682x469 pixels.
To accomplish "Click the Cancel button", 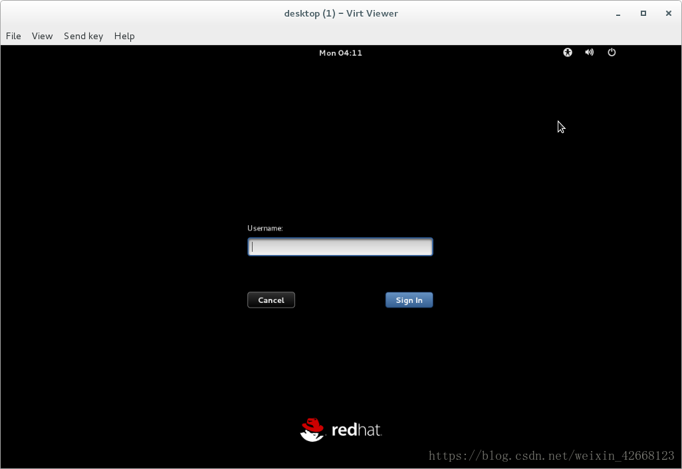I will [271, 300].
